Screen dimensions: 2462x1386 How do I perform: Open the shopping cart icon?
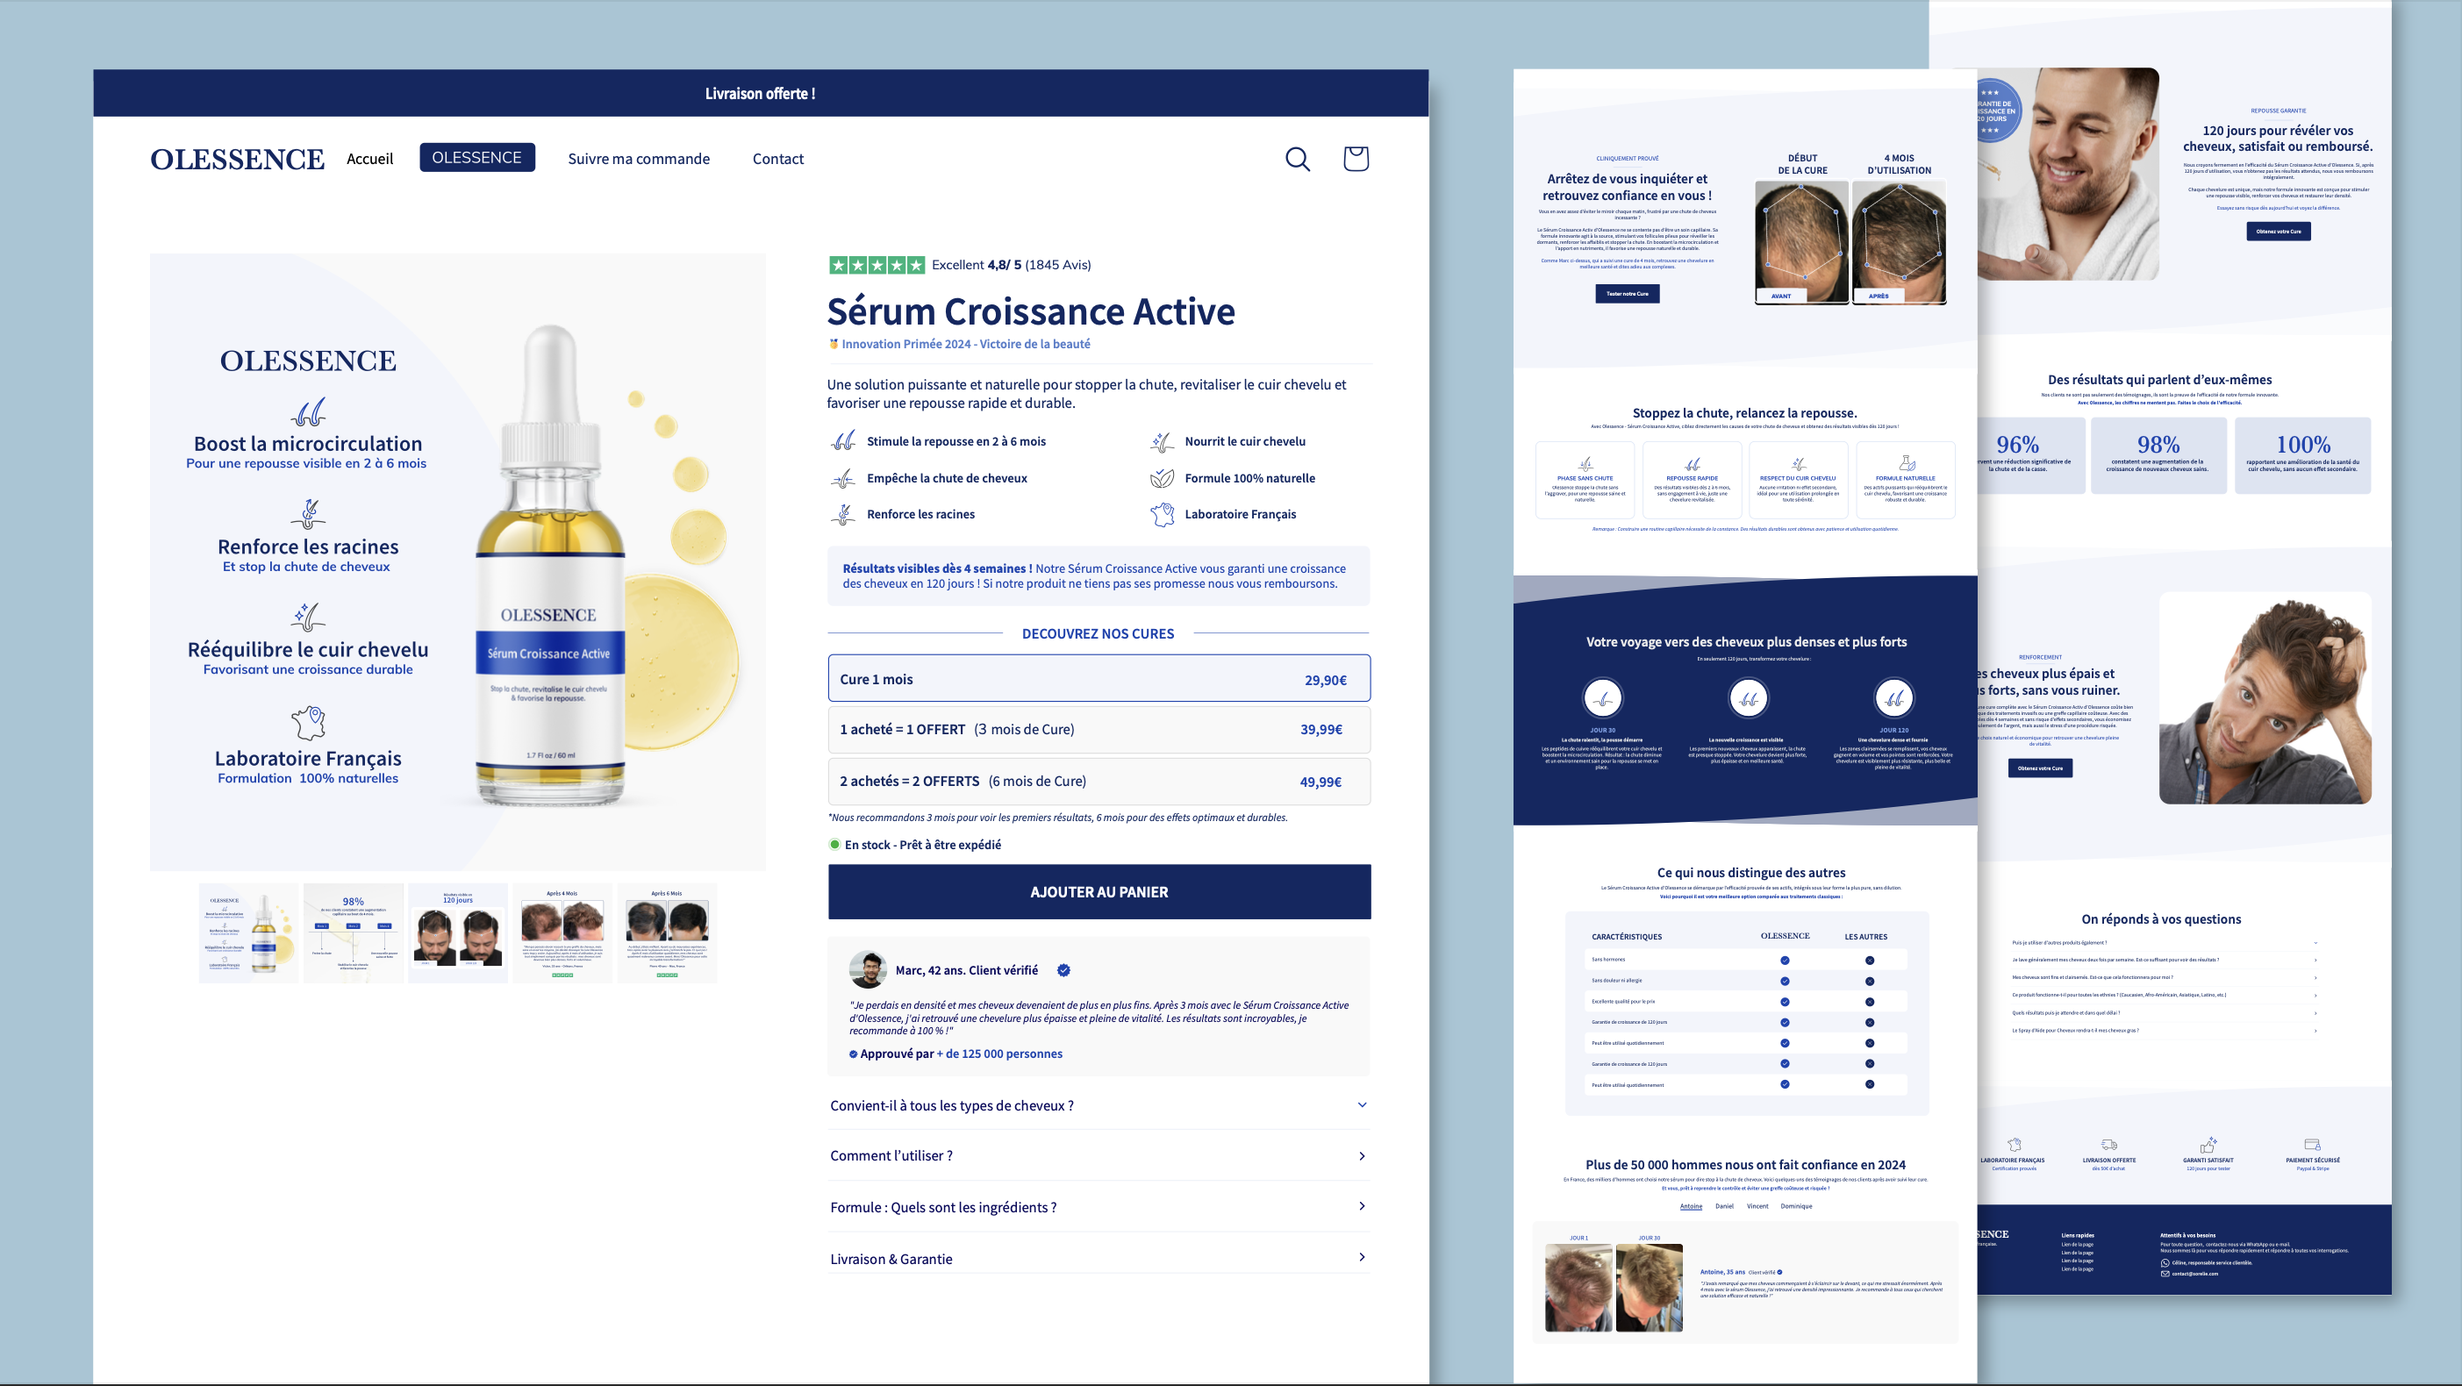[x=1356, y=159]
